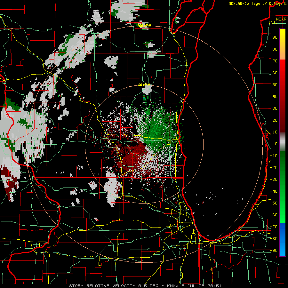This screenshot has height=288, width=288.
Task: Click the [KT] units label
Action: point(273,22)
